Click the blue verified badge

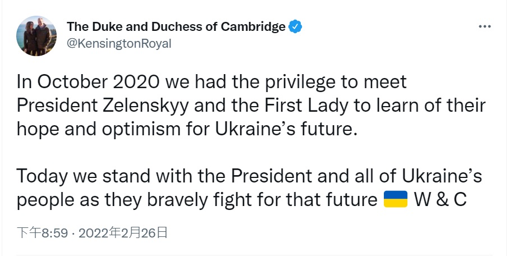coord(295,26)
